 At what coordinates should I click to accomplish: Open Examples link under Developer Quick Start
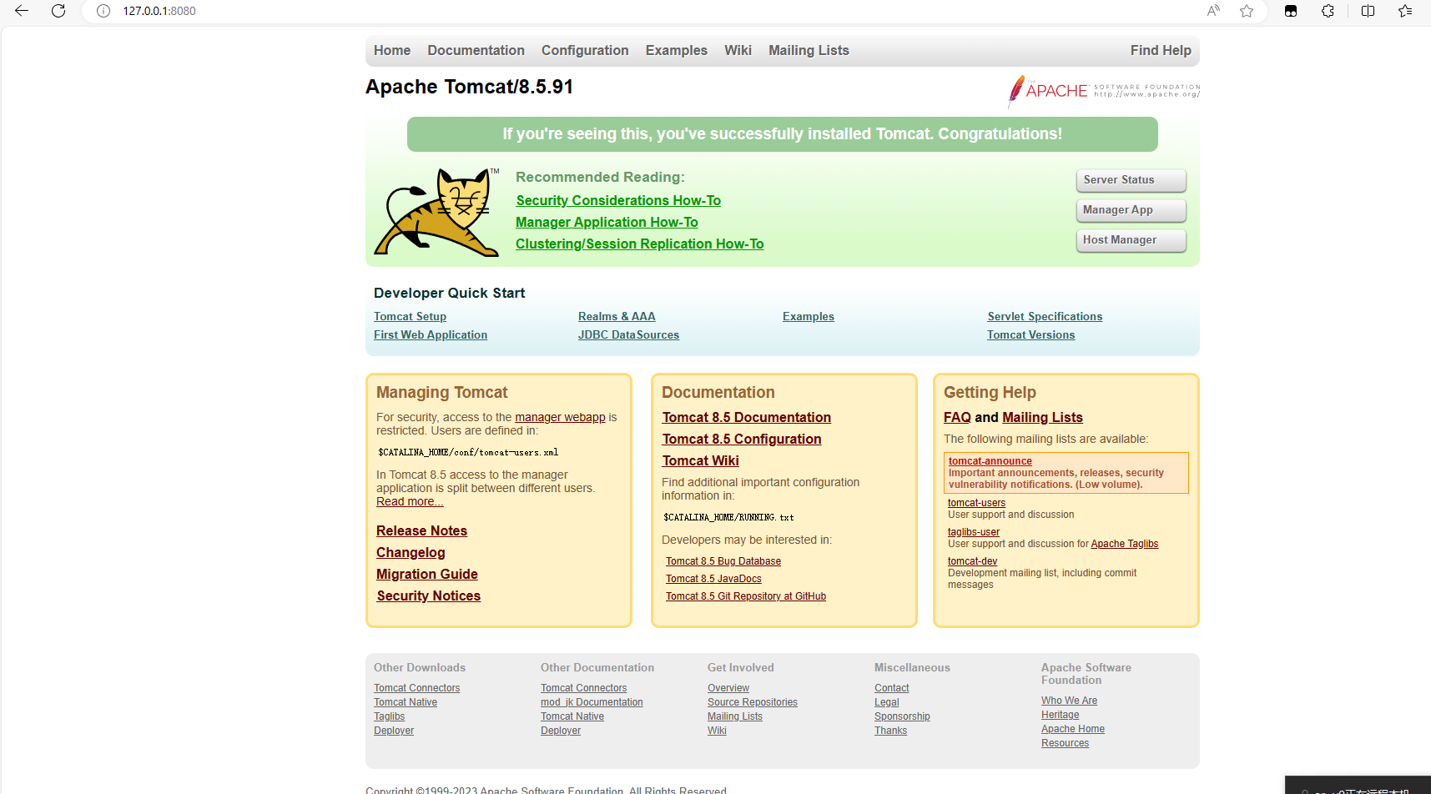click(x=809, y=316)
